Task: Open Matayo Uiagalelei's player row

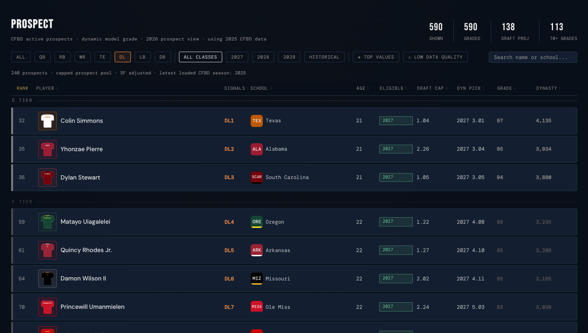Action: click(x=294, y=222)
